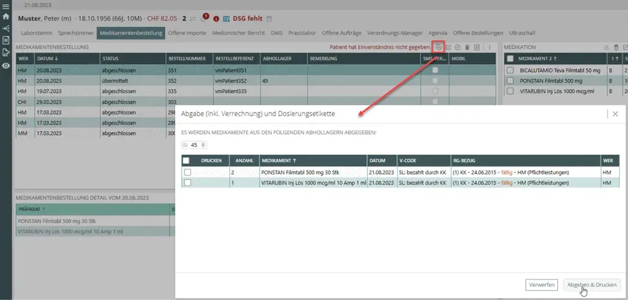Toggle SMS checkbox for order 351

[435, 70]
